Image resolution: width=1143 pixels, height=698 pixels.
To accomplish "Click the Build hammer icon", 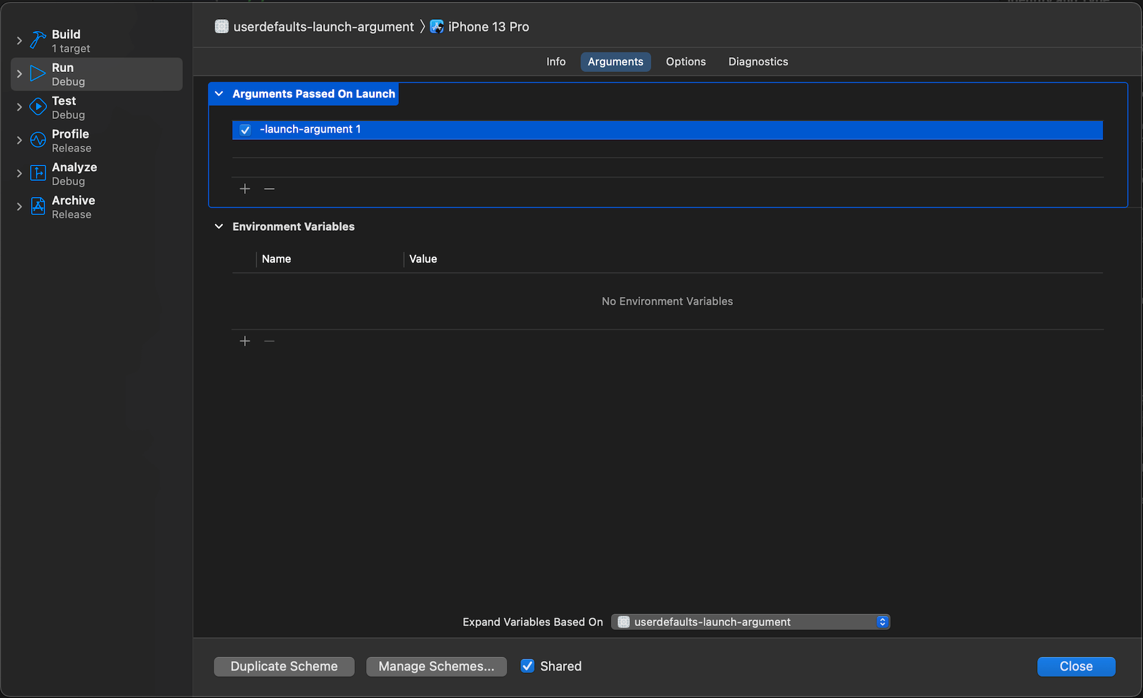I will pyautogui.click(x=38, y=40).
